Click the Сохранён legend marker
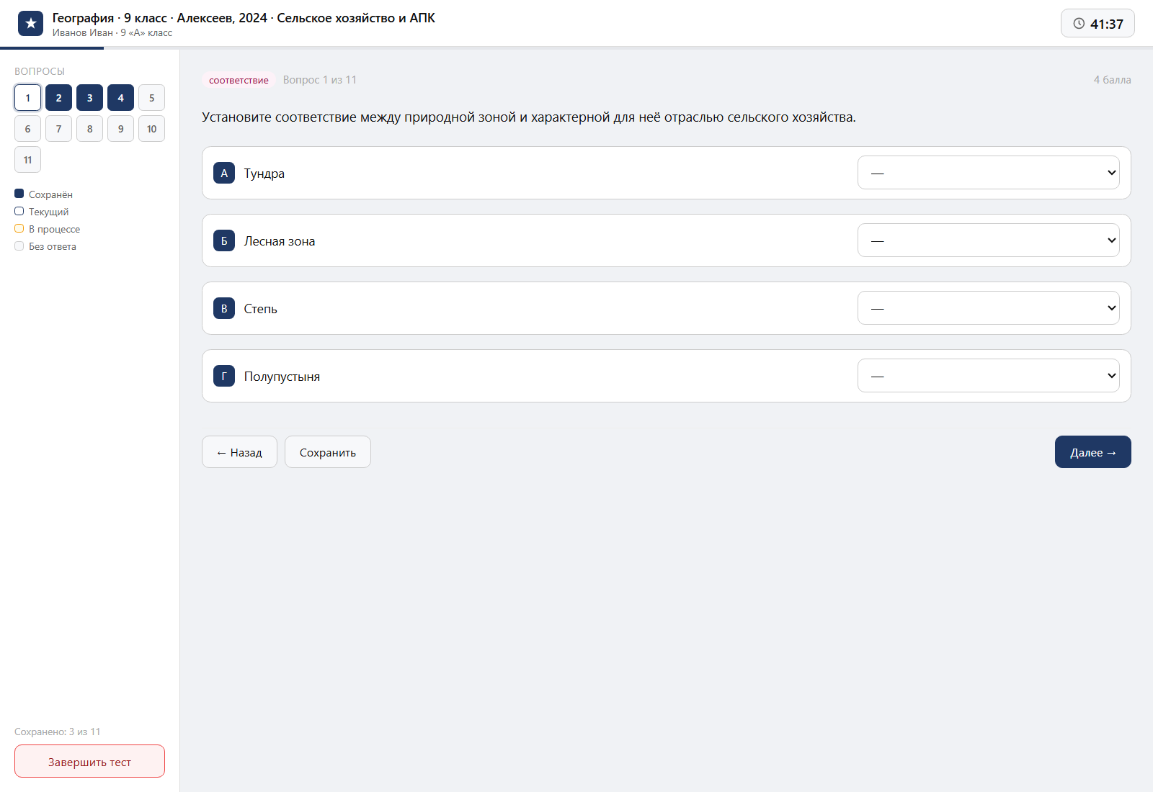The height and width of the screenshot is (792, 1153). pyautogui.click(x=19, y=194)
